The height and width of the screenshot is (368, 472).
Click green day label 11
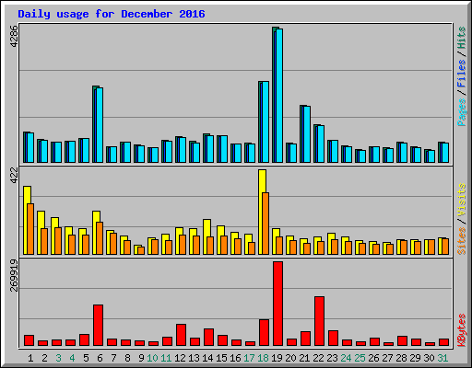tap(166, 358)
